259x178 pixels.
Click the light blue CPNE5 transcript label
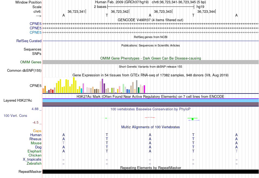[35, 32]
